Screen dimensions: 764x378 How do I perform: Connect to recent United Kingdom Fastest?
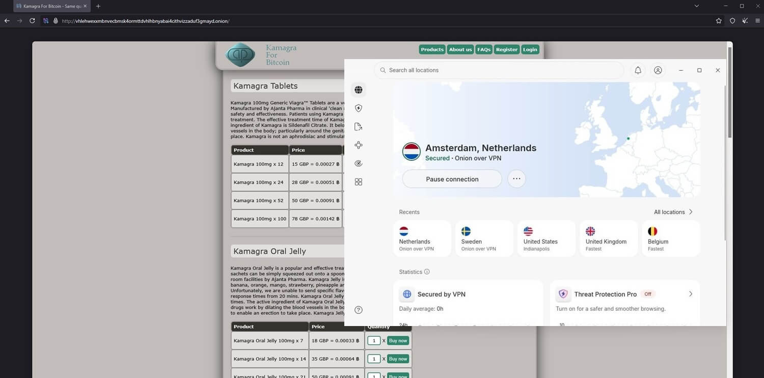click(x=609, y=238)
